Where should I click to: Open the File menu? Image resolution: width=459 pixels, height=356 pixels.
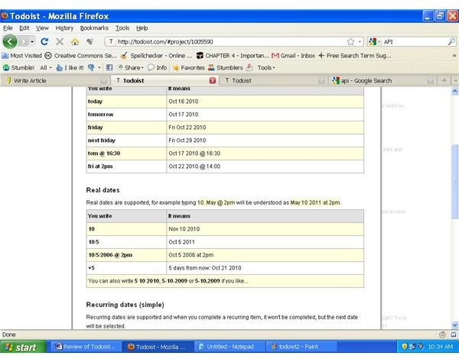click(x=8, y=28)
